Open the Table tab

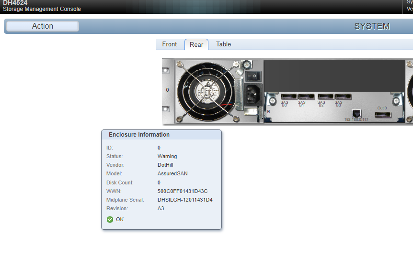pos(223,44)
